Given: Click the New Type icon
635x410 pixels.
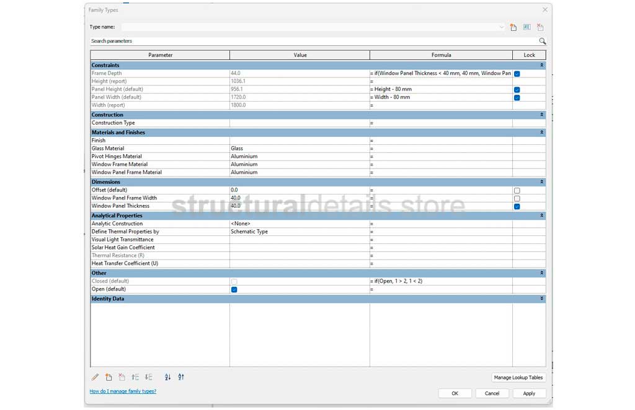Looking at the screenshot, I should [513, 27].
